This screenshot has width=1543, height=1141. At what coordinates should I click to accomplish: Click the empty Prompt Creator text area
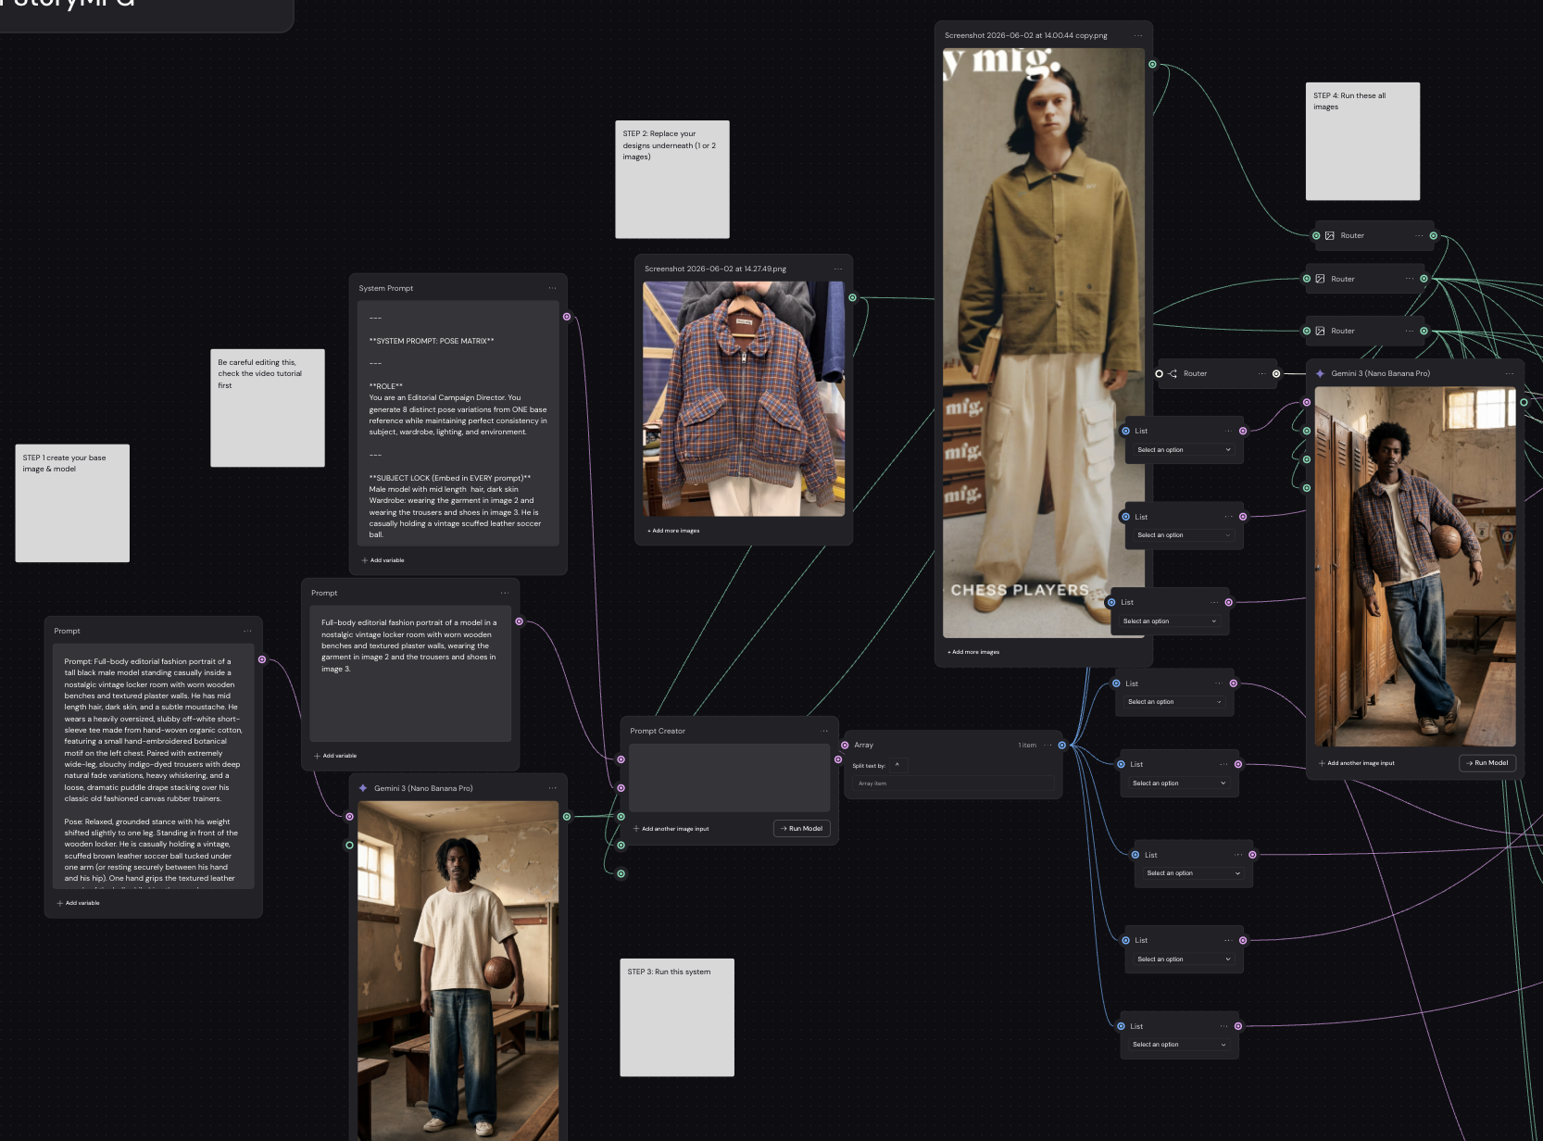pyautogui.click(x=730, y=778)
